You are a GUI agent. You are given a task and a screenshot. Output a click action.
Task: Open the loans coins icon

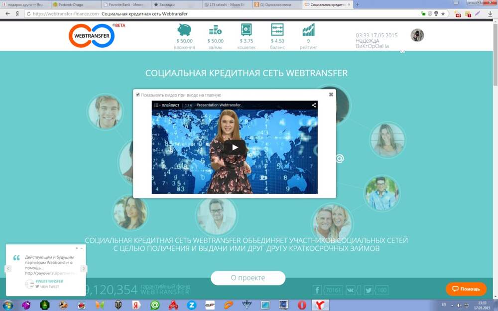[x=215, y=30]
